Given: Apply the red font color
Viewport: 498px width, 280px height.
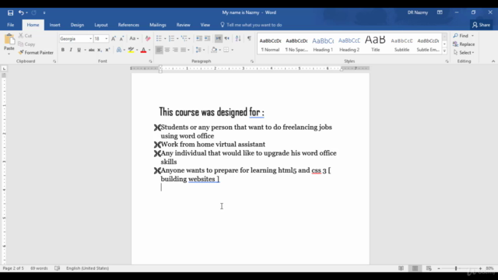Looking at the screenshot, I should tap(143, 50).
